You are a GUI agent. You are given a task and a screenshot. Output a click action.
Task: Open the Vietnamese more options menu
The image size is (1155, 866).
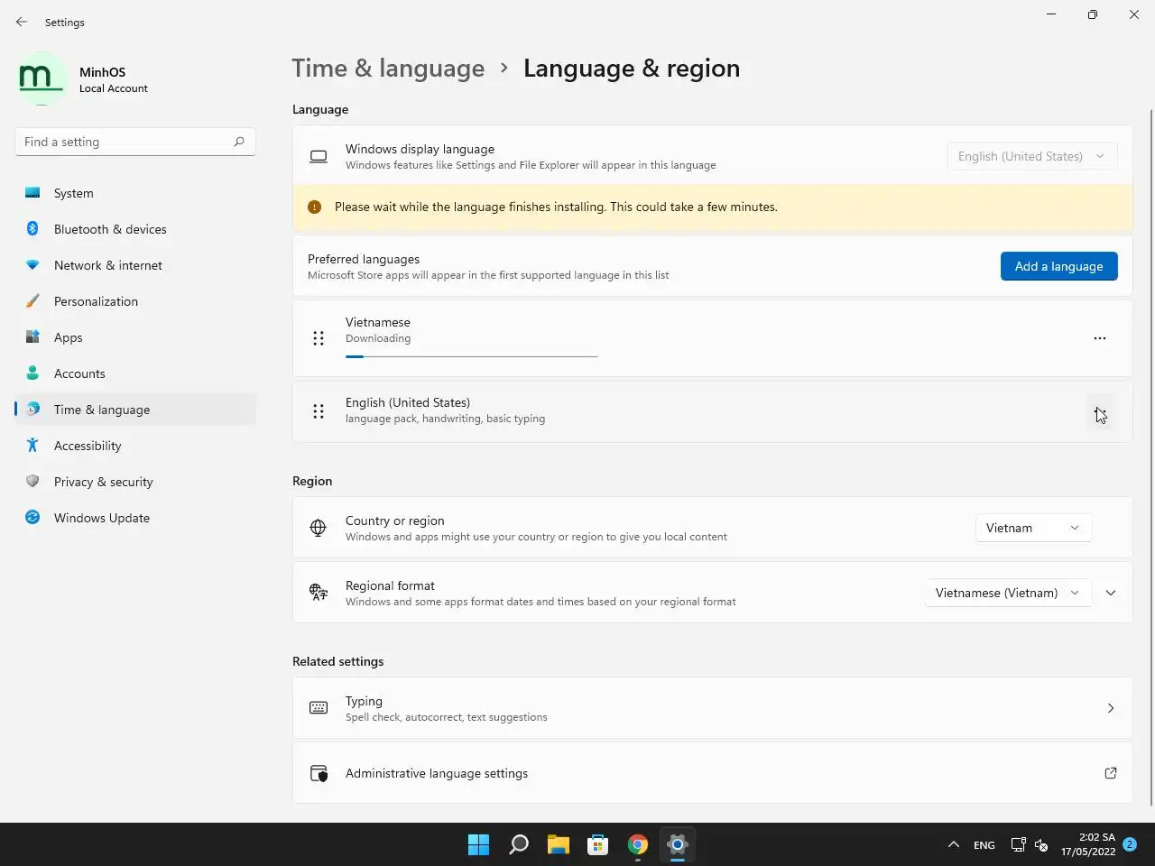(1100, 338)
